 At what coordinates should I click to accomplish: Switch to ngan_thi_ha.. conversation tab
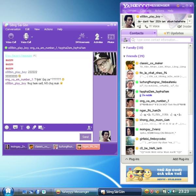point(88,147)
